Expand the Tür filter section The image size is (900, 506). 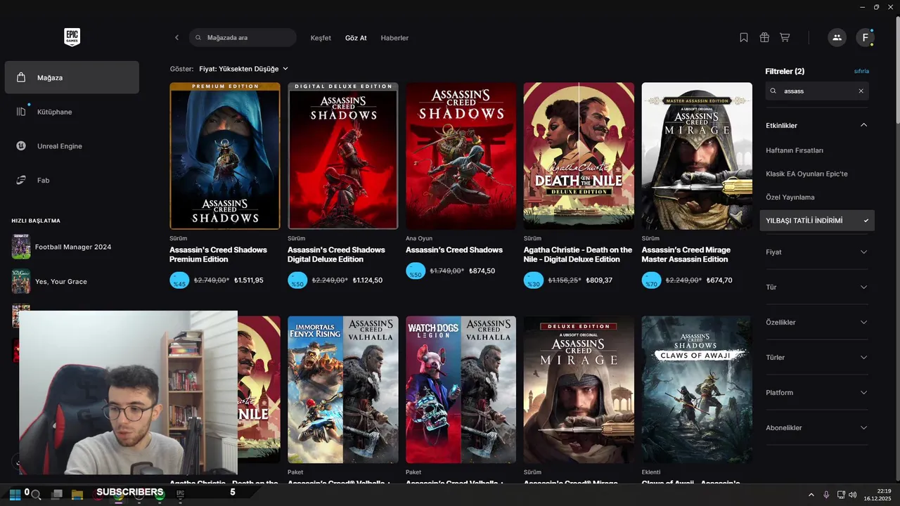817,287
